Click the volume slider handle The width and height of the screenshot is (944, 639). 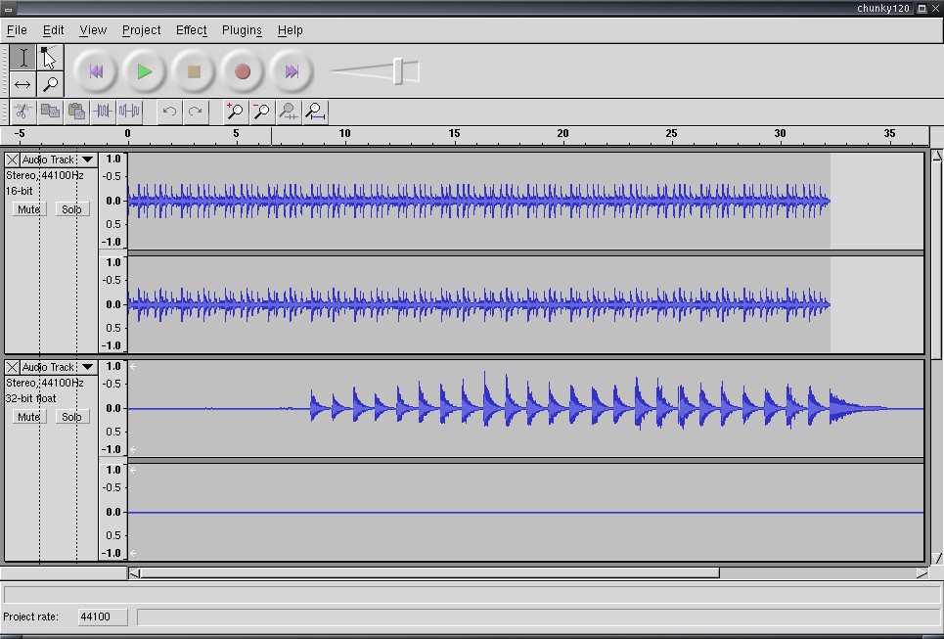coord(399,70)
